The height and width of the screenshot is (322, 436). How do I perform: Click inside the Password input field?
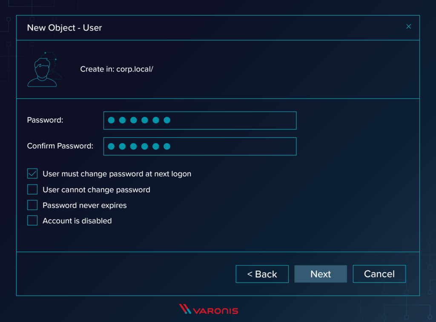(x=200, y=121)
